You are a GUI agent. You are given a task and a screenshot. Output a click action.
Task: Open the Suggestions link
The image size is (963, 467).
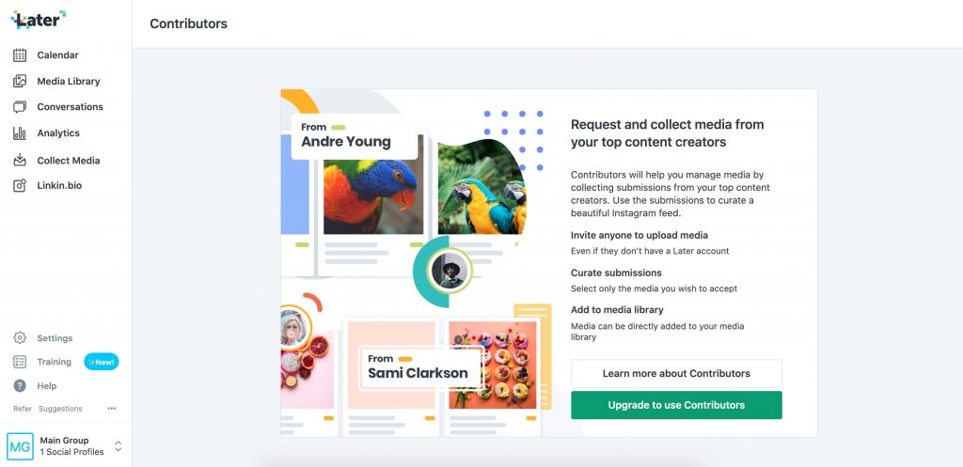click(60, 409)
